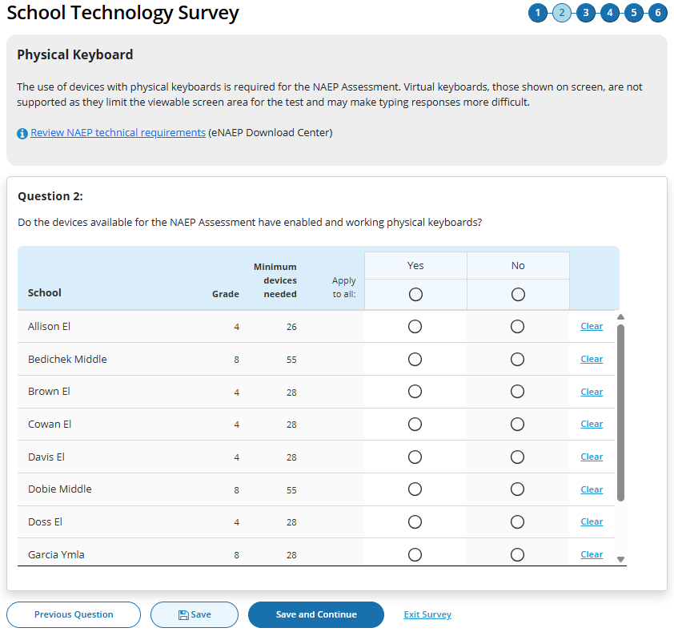Go back with Previous Question button
674x636 pixels.
tap(74, 614)
